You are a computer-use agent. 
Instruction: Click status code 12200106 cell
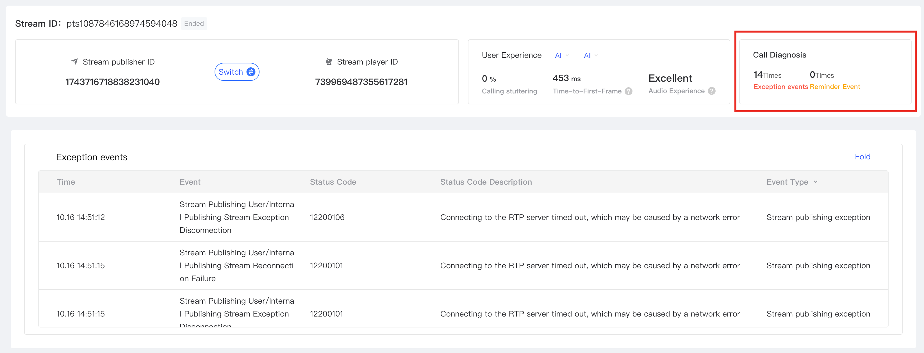tap(327, 217)
